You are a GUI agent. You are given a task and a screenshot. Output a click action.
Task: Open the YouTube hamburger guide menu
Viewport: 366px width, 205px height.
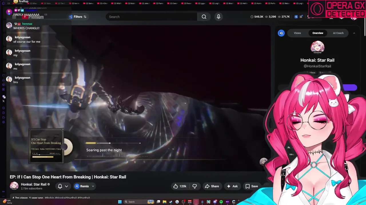pos(14,17)
